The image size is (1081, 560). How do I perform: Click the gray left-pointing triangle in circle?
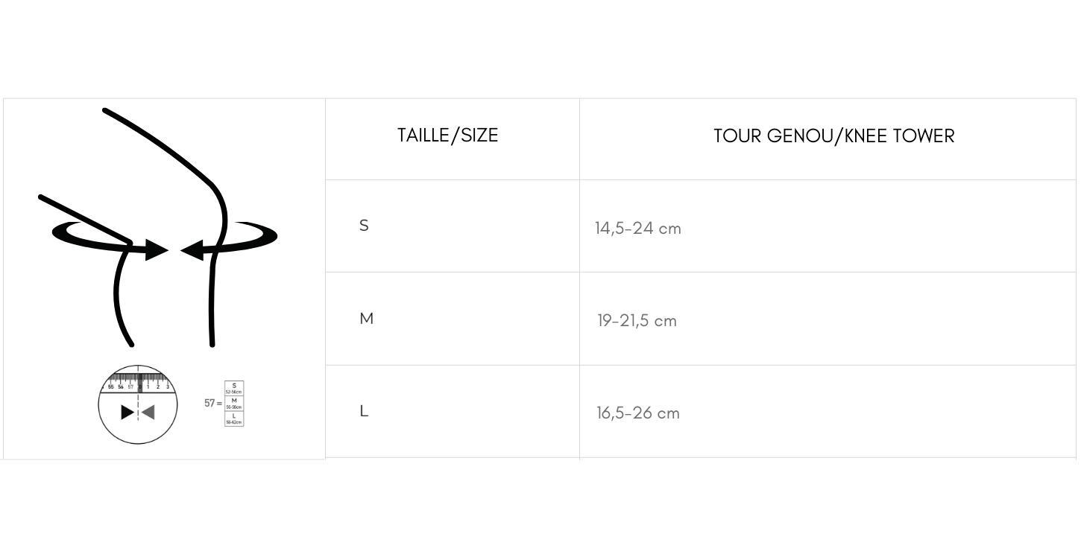pyautogui.click(x=148, y=412)
